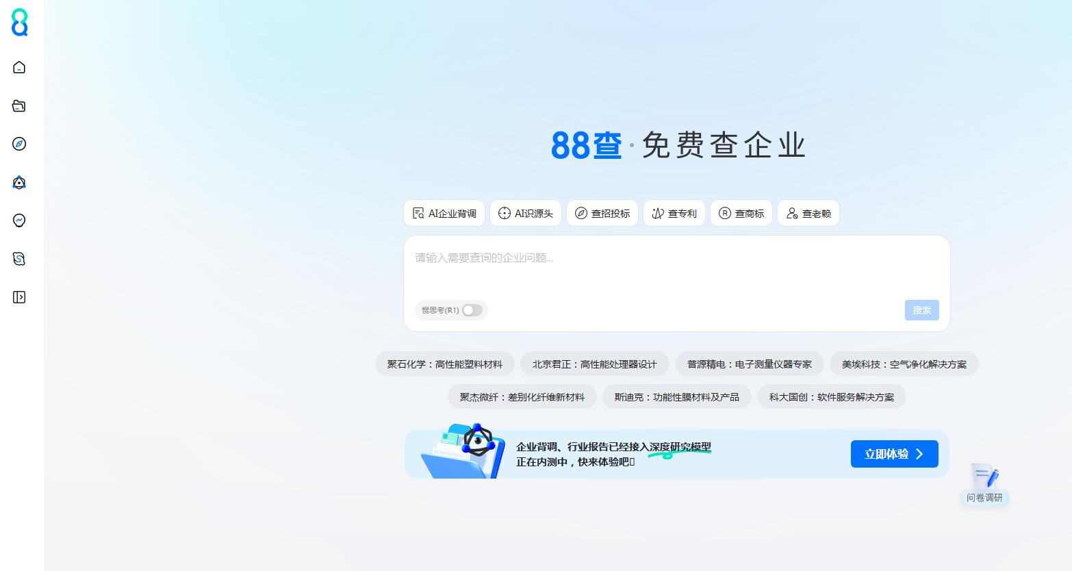The width and height of the screenshot is (1072, 571).
Task: Switch to 查专利 option
Action: (674, 214)
